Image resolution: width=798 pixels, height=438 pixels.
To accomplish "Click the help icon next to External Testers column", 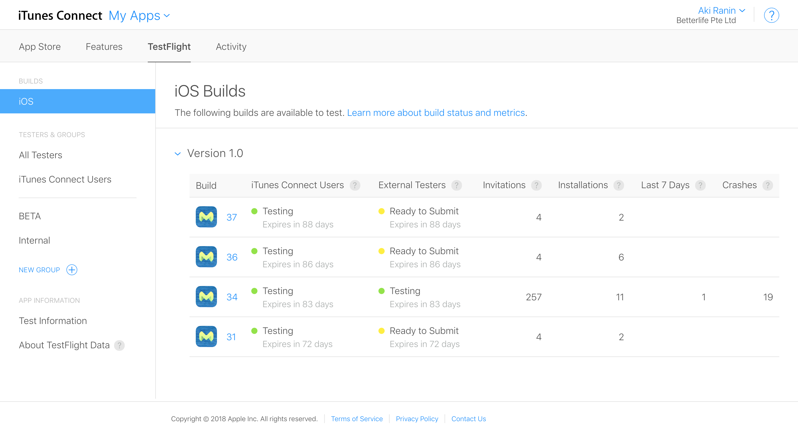I will click(457, 185).
